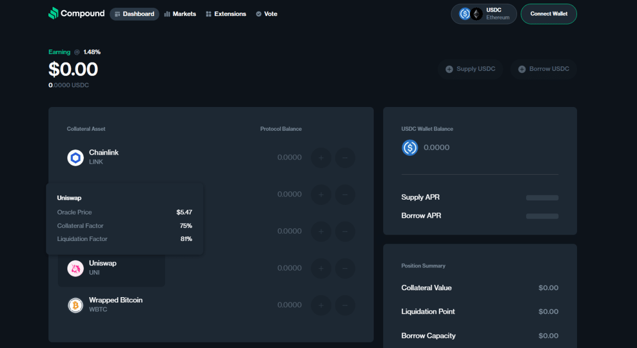Click the Compound logo
This screenshot has height=348, width=637.
[76, 14]
